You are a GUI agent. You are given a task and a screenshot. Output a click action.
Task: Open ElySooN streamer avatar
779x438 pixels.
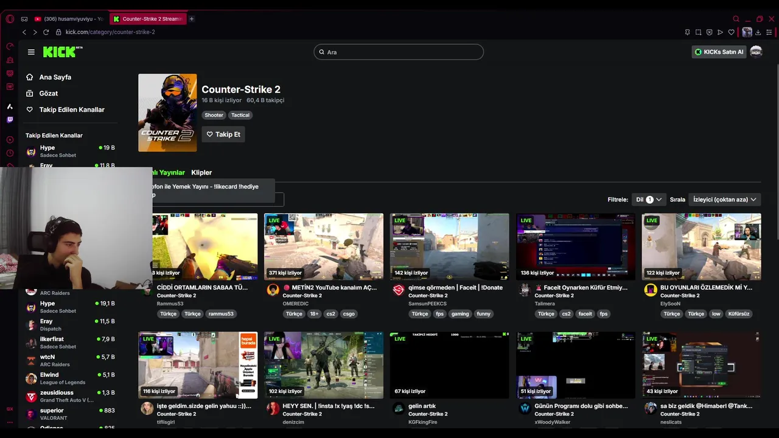[651, 290]
